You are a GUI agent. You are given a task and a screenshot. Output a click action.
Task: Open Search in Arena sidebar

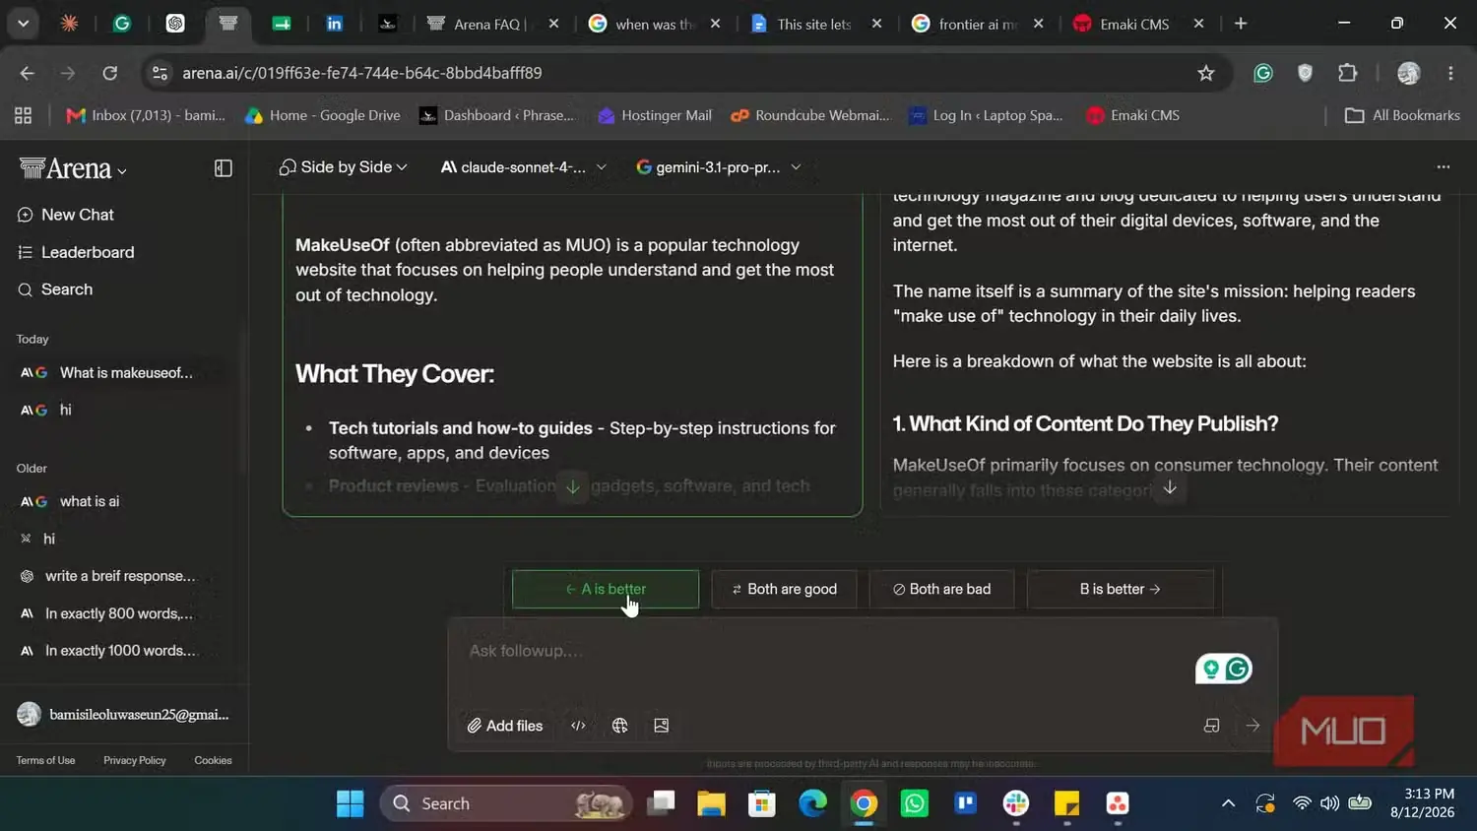[55, 289]
